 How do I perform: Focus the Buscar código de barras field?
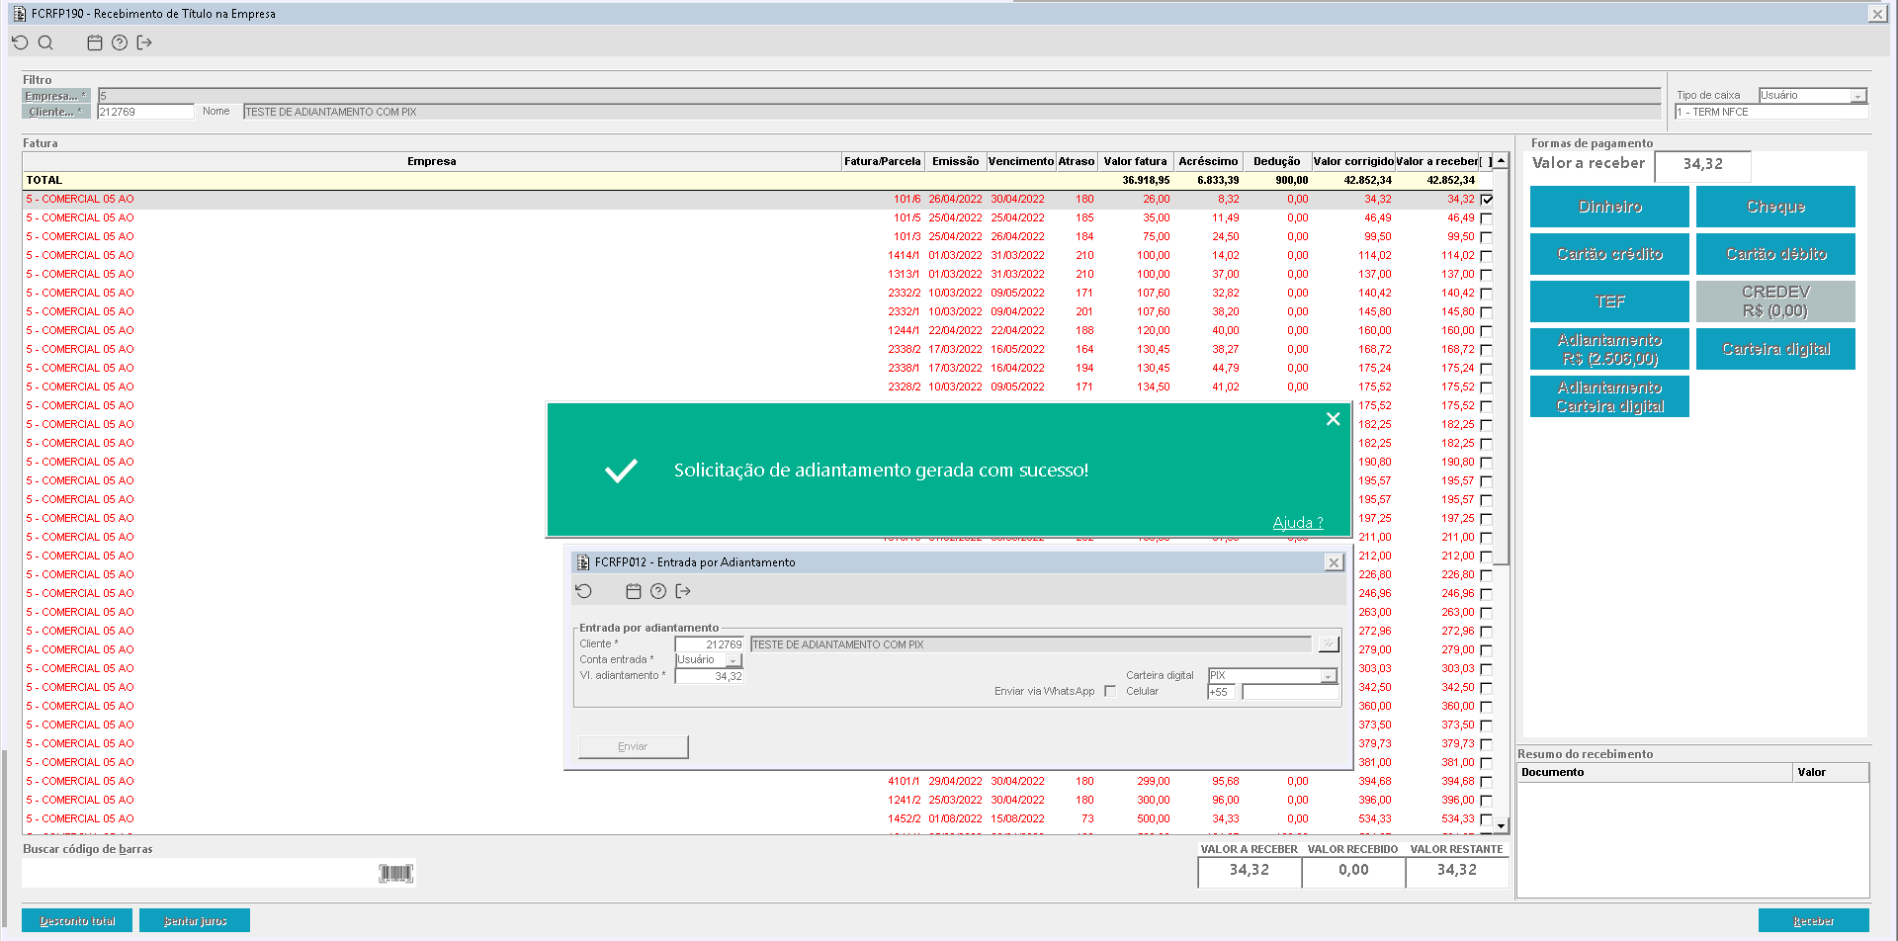click(199, 873)
